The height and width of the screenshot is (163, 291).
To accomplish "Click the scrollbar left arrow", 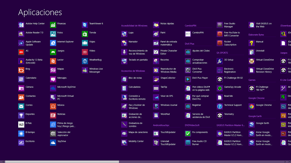I will click(3, 162).
